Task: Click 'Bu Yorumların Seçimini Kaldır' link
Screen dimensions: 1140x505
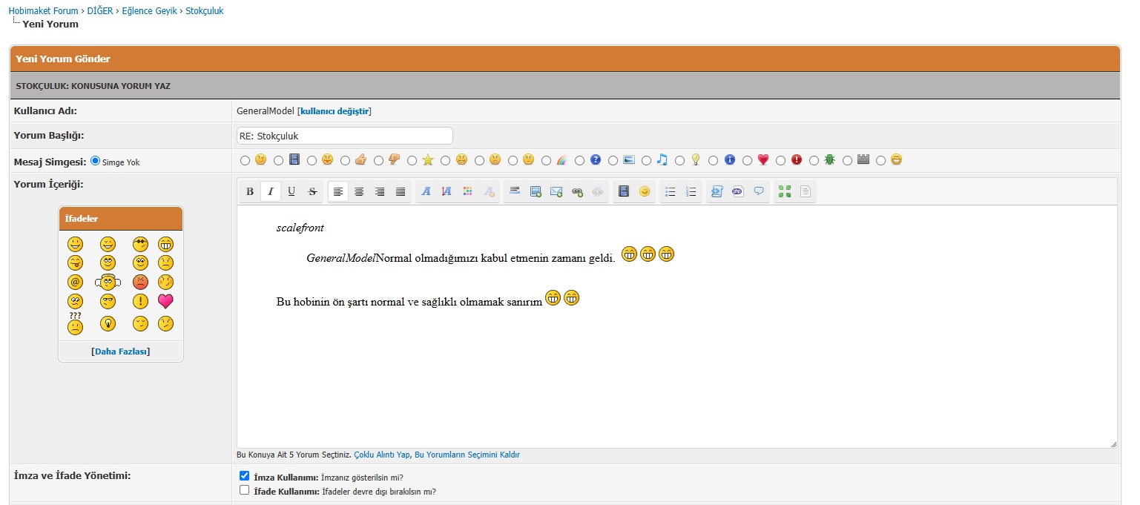Action: (467, 455)
